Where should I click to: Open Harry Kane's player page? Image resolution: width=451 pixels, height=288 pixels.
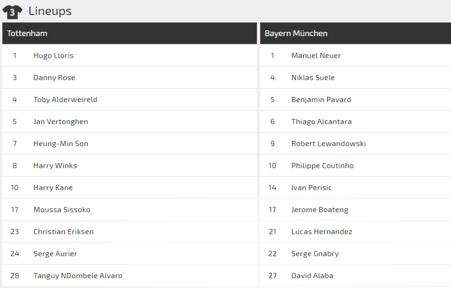(53, 188)
